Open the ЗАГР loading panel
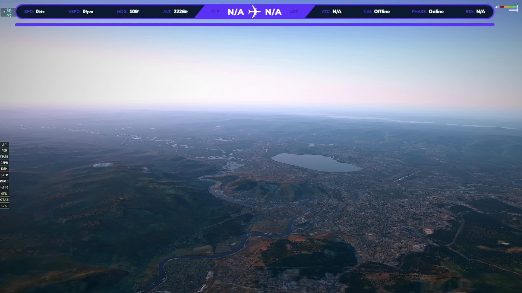522x293 pixels. pyautogui.click(x=4, y=175)
